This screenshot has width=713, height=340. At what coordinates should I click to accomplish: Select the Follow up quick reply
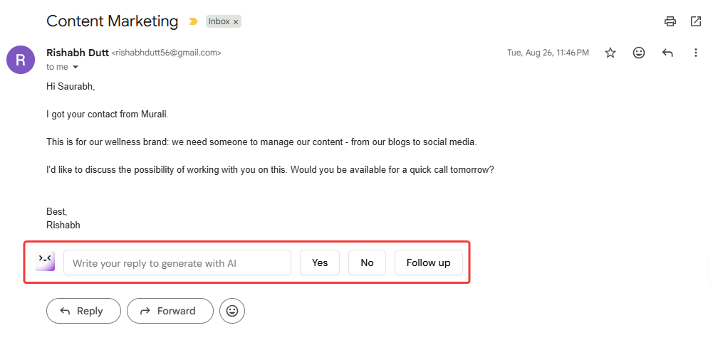tap(428, 262)
